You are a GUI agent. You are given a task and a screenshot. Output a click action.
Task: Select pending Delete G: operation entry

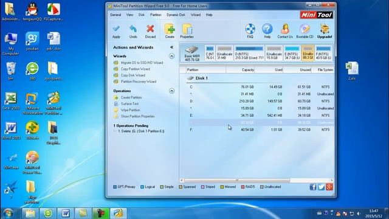(x=141, y=131)
